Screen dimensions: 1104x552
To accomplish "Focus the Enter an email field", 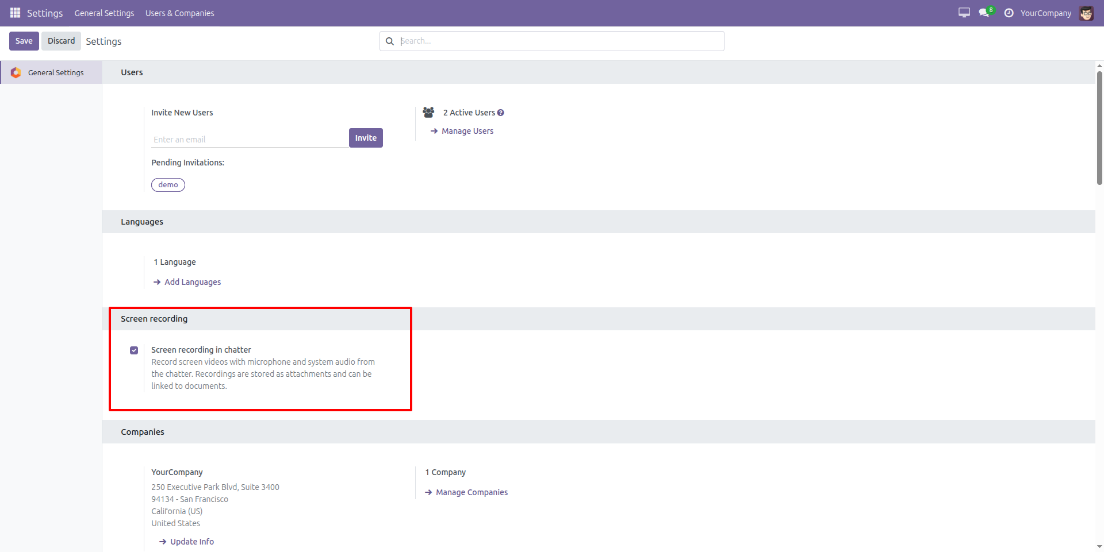I will click(x=250, y=140).
